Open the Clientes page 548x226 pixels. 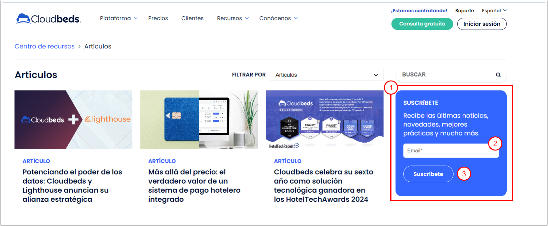pyautogui.click(x=192, y=18)
